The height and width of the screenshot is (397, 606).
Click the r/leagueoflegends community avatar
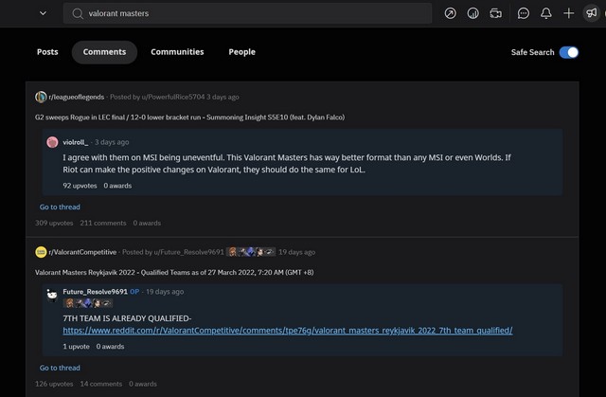click(41, 97)
